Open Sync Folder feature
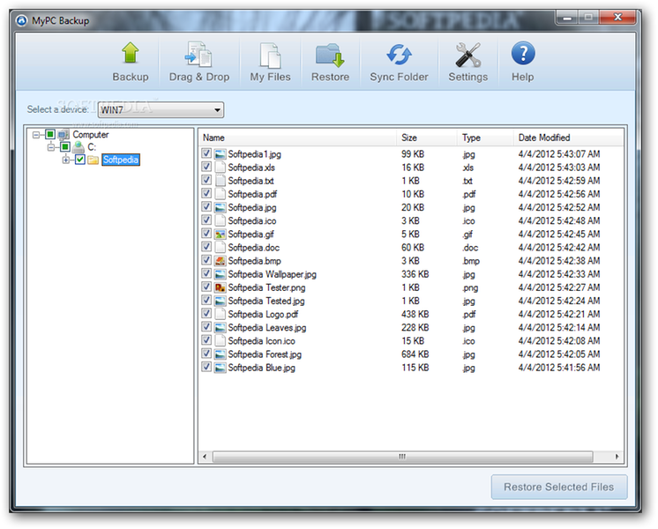 [399, 62]
